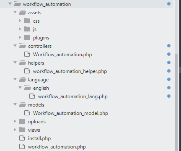Screen dimensions: 181x151
Task: Click the Workflow_automation_model.php file icon
Action: (x=27, y=113)
